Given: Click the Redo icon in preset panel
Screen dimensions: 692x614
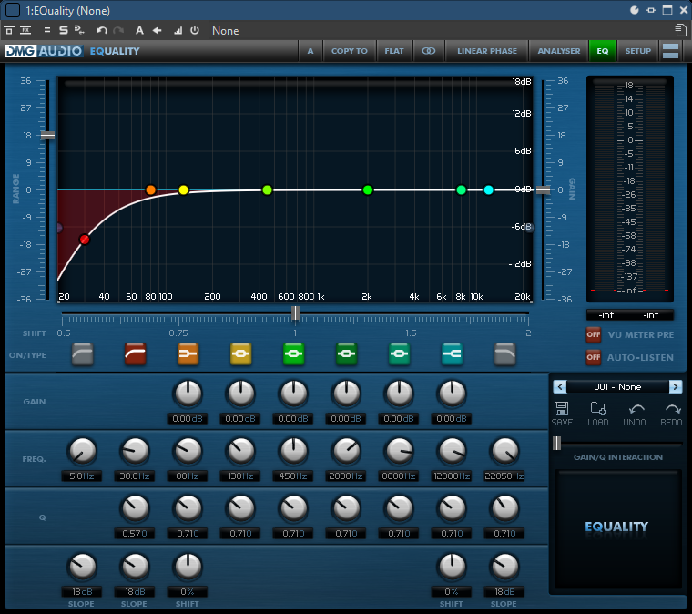Looking at the screenshot, I should tap(672, 409).
